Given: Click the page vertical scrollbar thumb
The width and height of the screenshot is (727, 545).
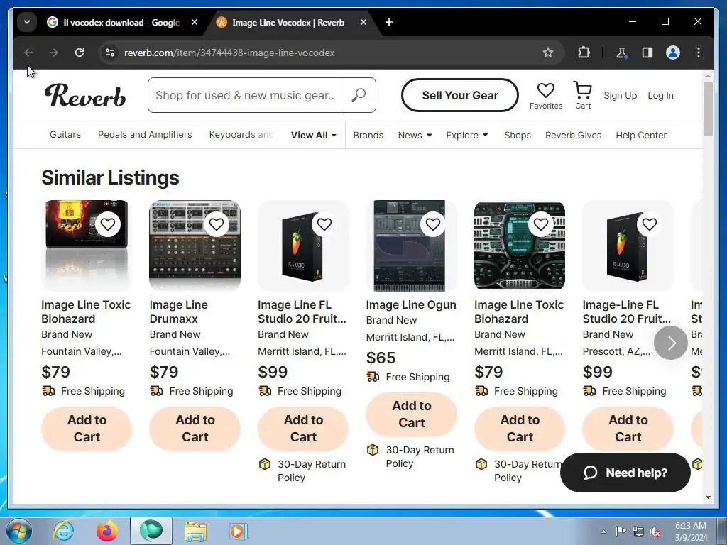Looking at the screenshot, I should (x=708, y=109).
